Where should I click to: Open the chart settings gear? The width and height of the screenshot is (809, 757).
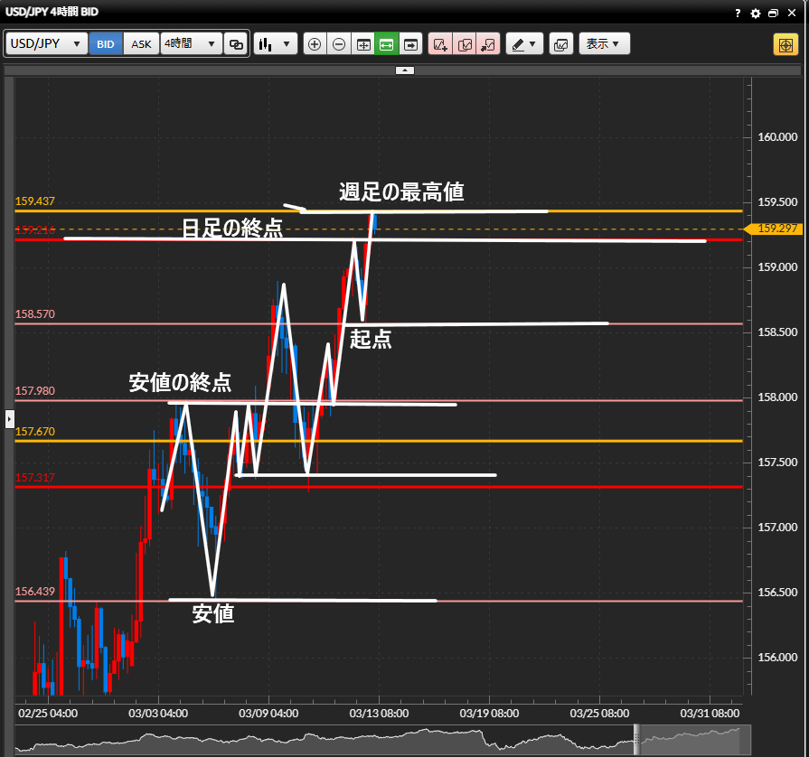tap(756, 14)
